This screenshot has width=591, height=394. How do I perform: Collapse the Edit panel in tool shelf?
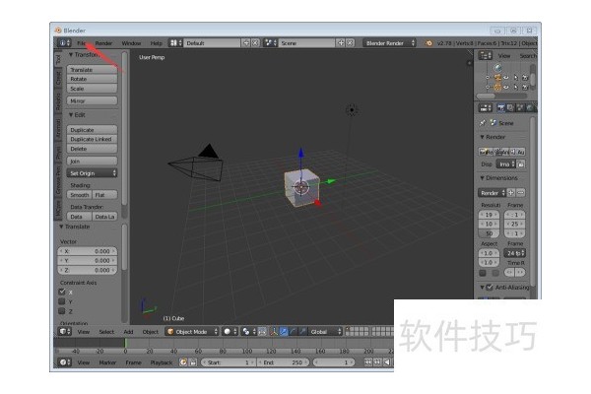click(77, 114)
